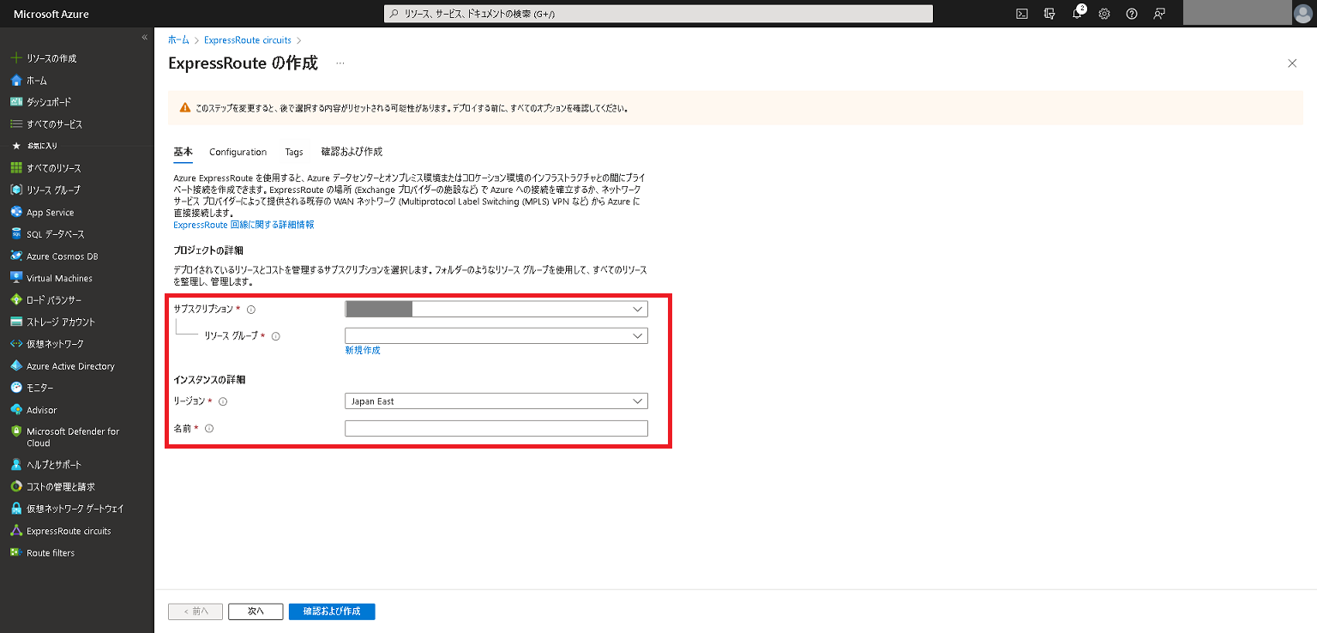Show info tooltip for 名前
The width and height of the screenshot is (1317, 633).
208,429
